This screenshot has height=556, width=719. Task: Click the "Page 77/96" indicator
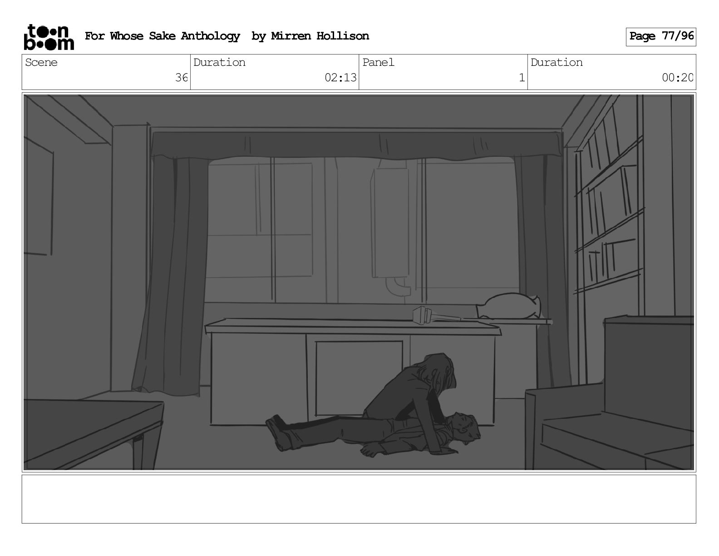[661, 36]
